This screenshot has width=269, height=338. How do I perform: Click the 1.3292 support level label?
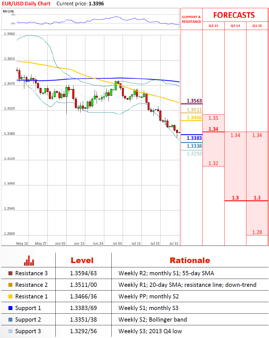(194, 153)
